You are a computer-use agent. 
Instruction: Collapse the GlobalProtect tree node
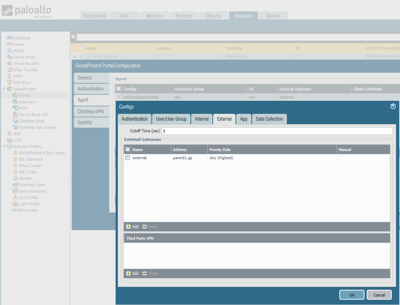coord(4,89)
